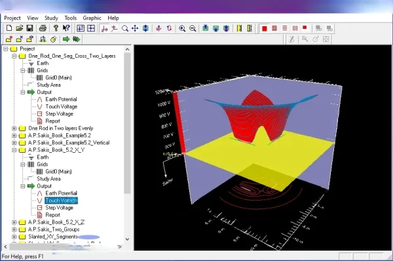Select the red grid mesh render icon
The image size is (393, 261).
click(x=274, y=28)
